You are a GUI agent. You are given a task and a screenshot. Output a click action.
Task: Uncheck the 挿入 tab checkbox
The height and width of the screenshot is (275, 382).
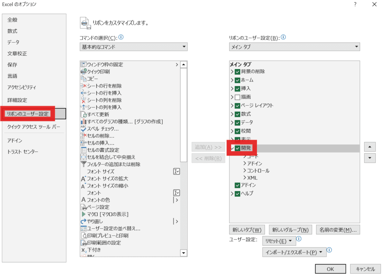(238, 89)
